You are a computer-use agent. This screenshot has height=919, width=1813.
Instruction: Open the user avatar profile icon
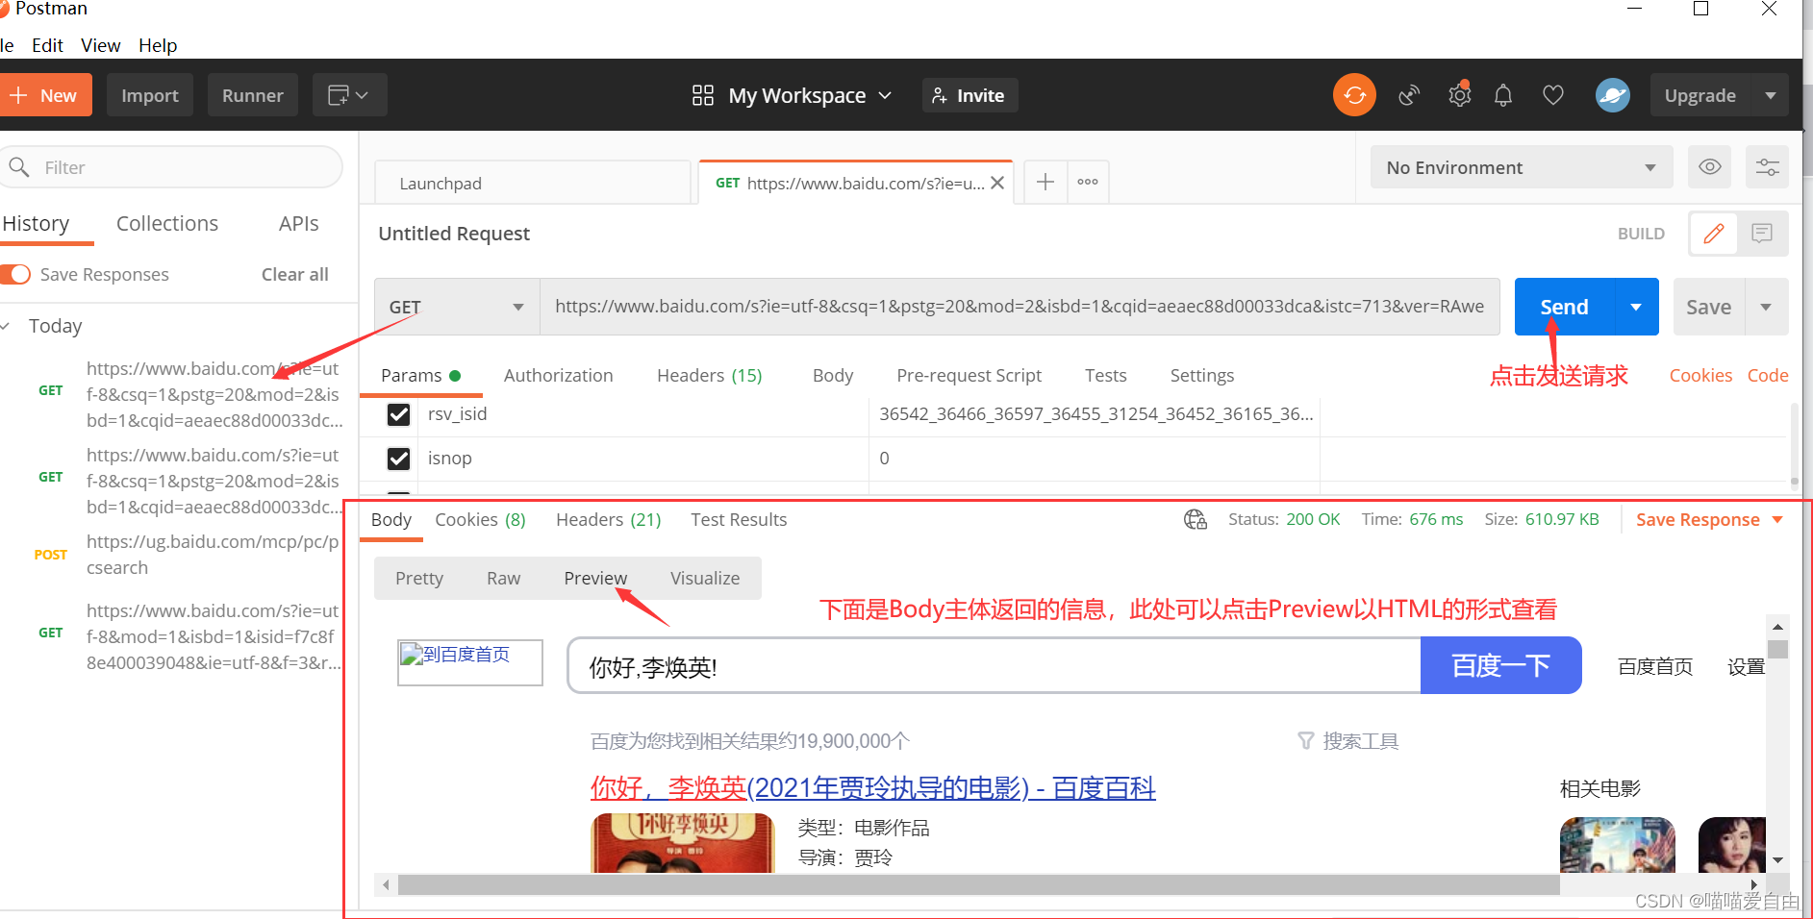coord(1613,95)
